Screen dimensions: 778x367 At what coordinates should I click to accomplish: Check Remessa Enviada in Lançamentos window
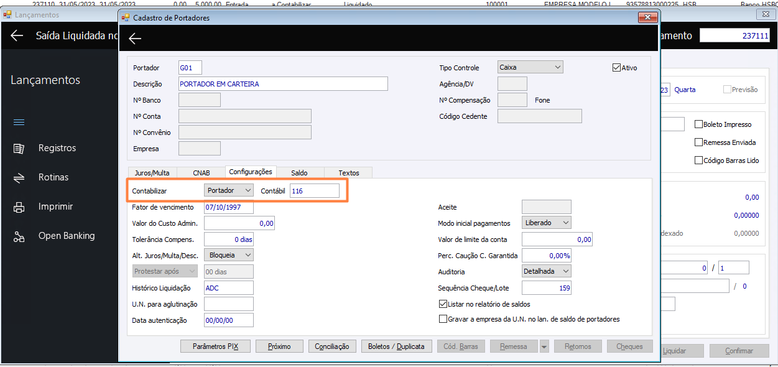(x=698, y=142)
